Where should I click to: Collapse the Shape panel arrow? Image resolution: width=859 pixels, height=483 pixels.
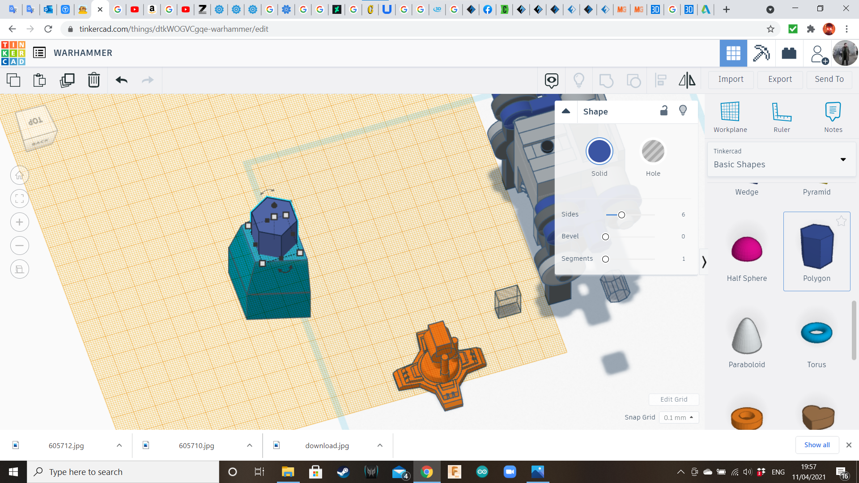pyautogui.click(x=566, y=111)
